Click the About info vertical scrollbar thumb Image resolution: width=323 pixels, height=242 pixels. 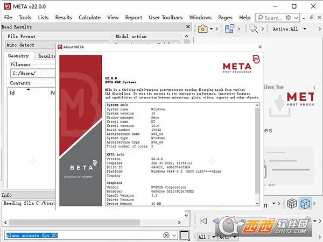[x=257, y=150]
